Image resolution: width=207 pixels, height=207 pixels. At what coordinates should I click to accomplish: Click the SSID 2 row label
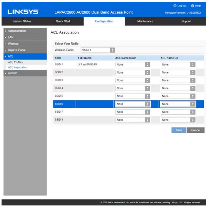click(x=59, y=72)
